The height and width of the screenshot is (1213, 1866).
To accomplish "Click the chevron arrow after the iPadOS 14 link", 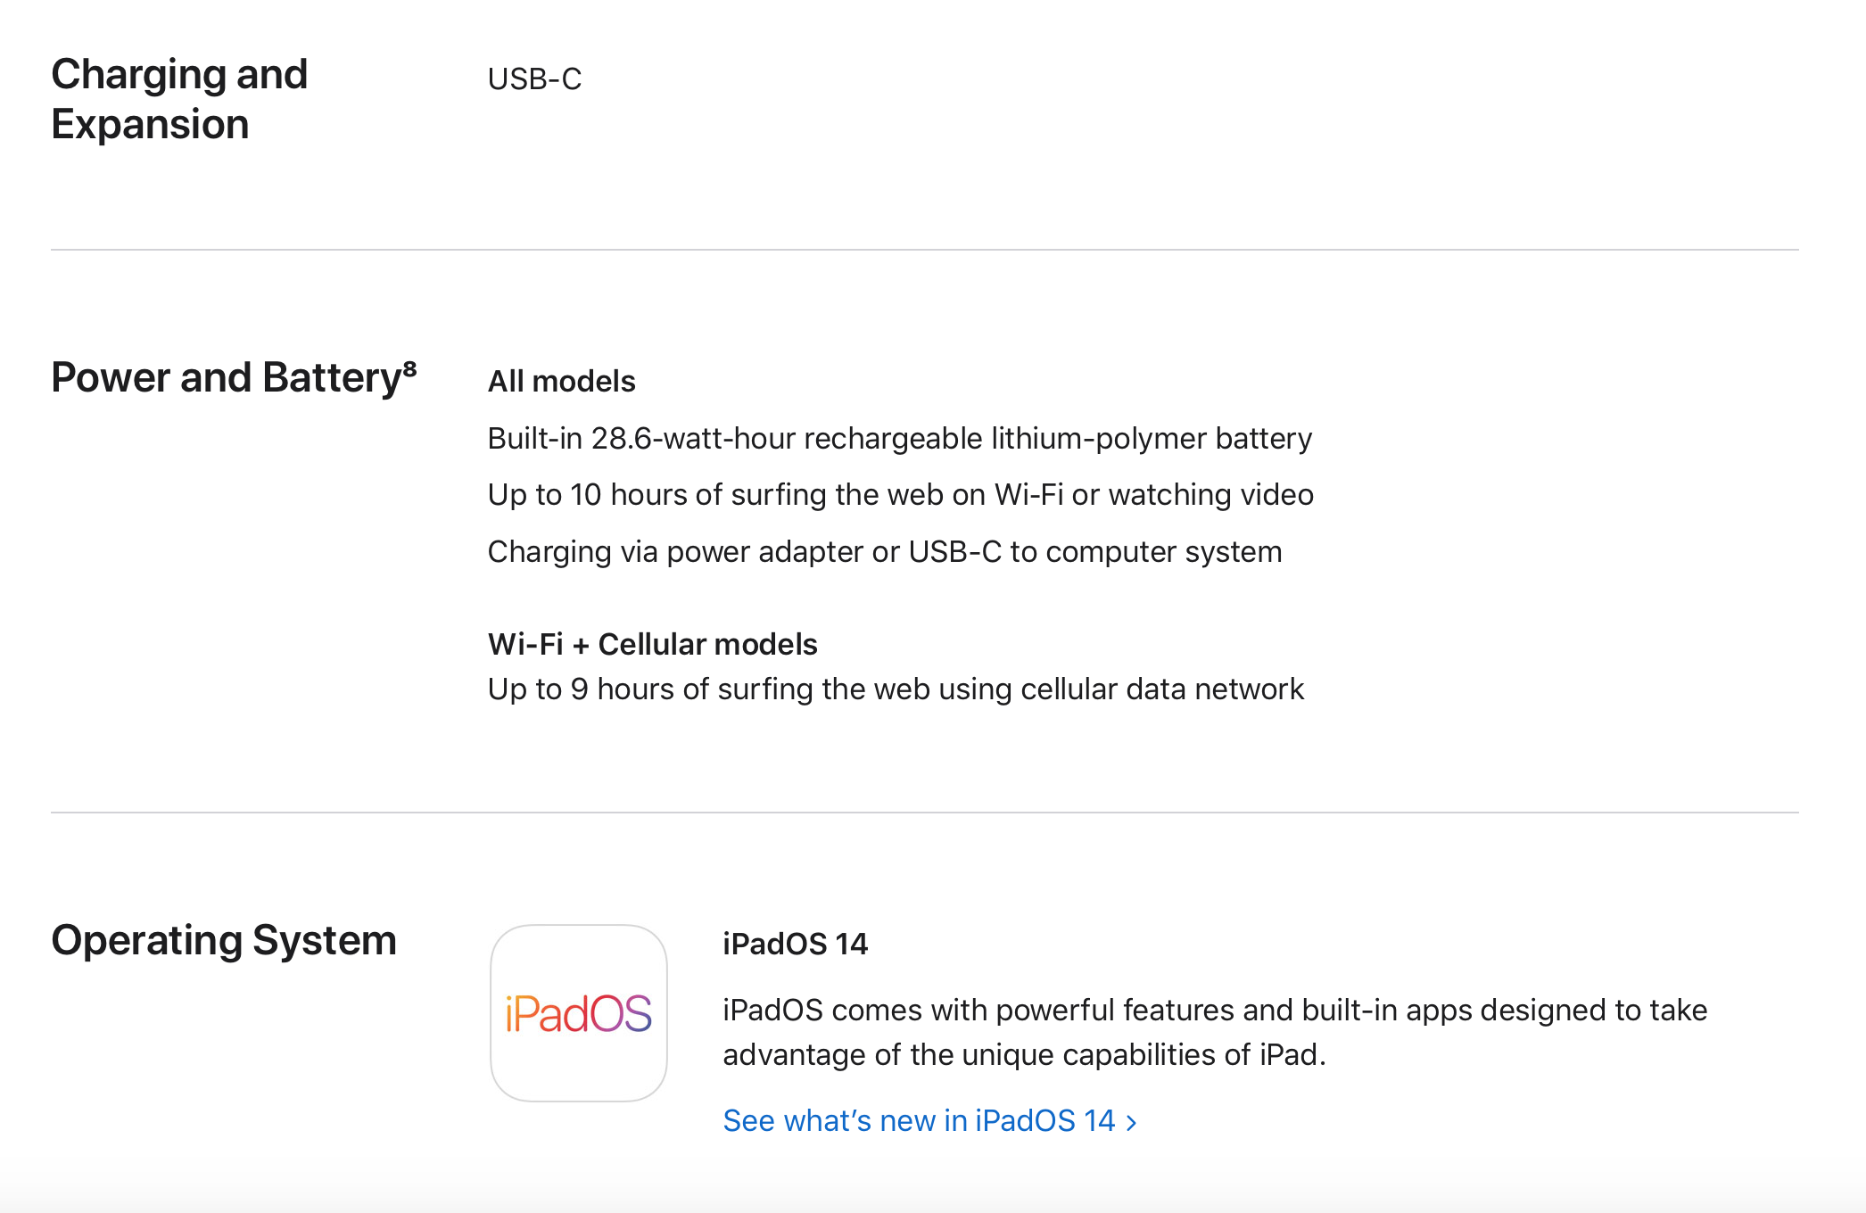I will [1132, 1122].
